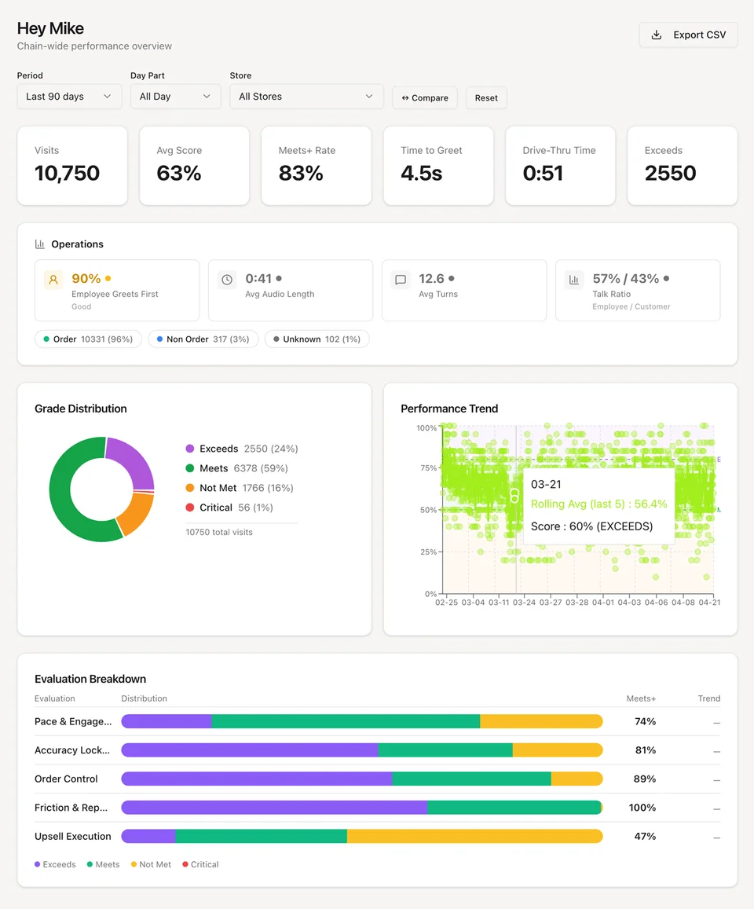Click the Meets+ column header

tap(641, 698)
